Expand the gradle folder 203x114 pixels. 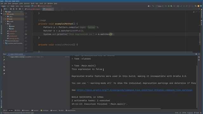click(x=6, y=22)
